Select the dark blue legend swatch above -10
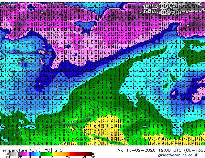The width and height of the screenshot is (205, 158). pyautogui.click(x=30, y=154)
